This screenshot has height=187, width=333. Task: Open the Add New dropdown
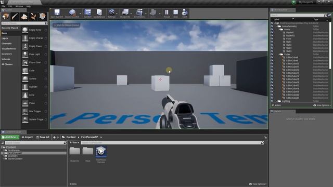[x=10, y=137]
